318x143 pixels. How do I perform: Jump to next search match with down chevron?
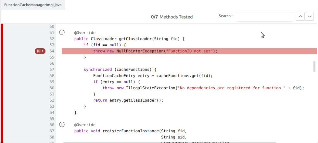pos(309,16)
